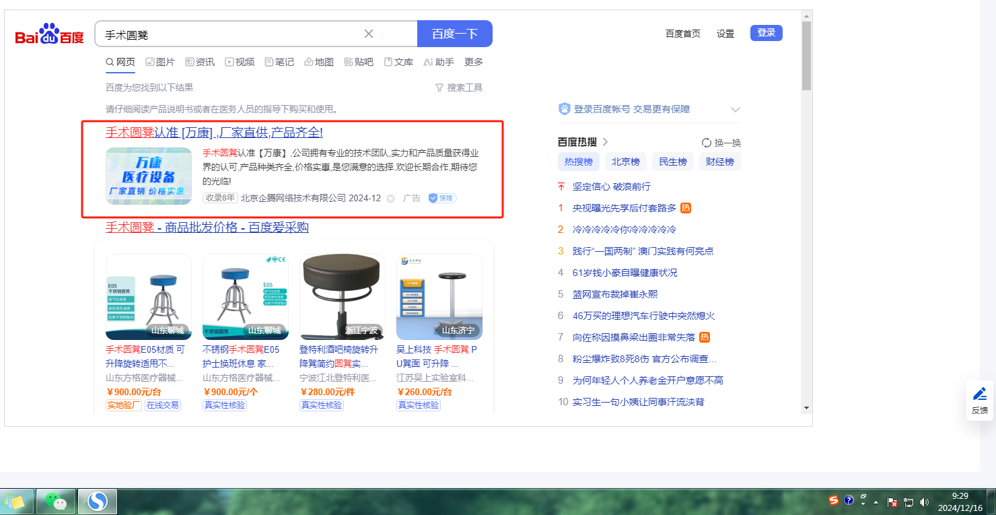Open WeChat from the taskbar
Screen dimensions: 996x515
point(56,502)
